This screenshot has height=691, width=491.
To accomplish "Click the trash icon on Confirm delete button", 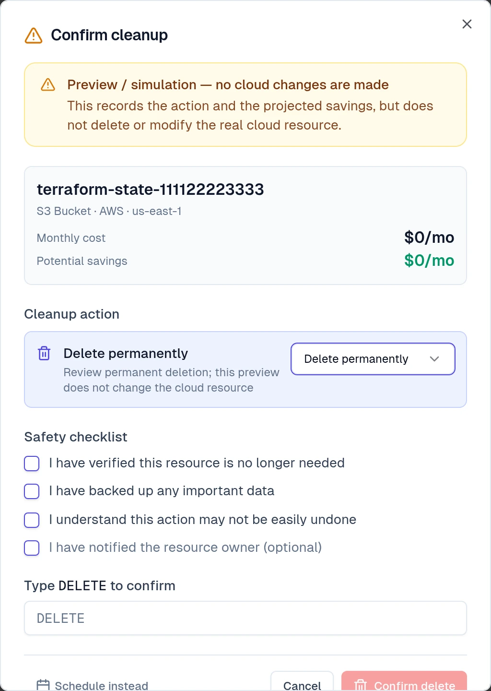I will click(x=360, y=685).
